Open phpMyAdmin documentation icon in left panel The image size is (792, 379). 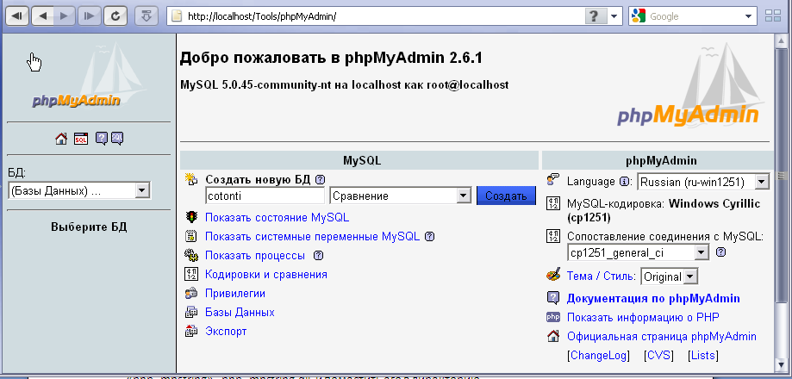click(x=101, y=138)
